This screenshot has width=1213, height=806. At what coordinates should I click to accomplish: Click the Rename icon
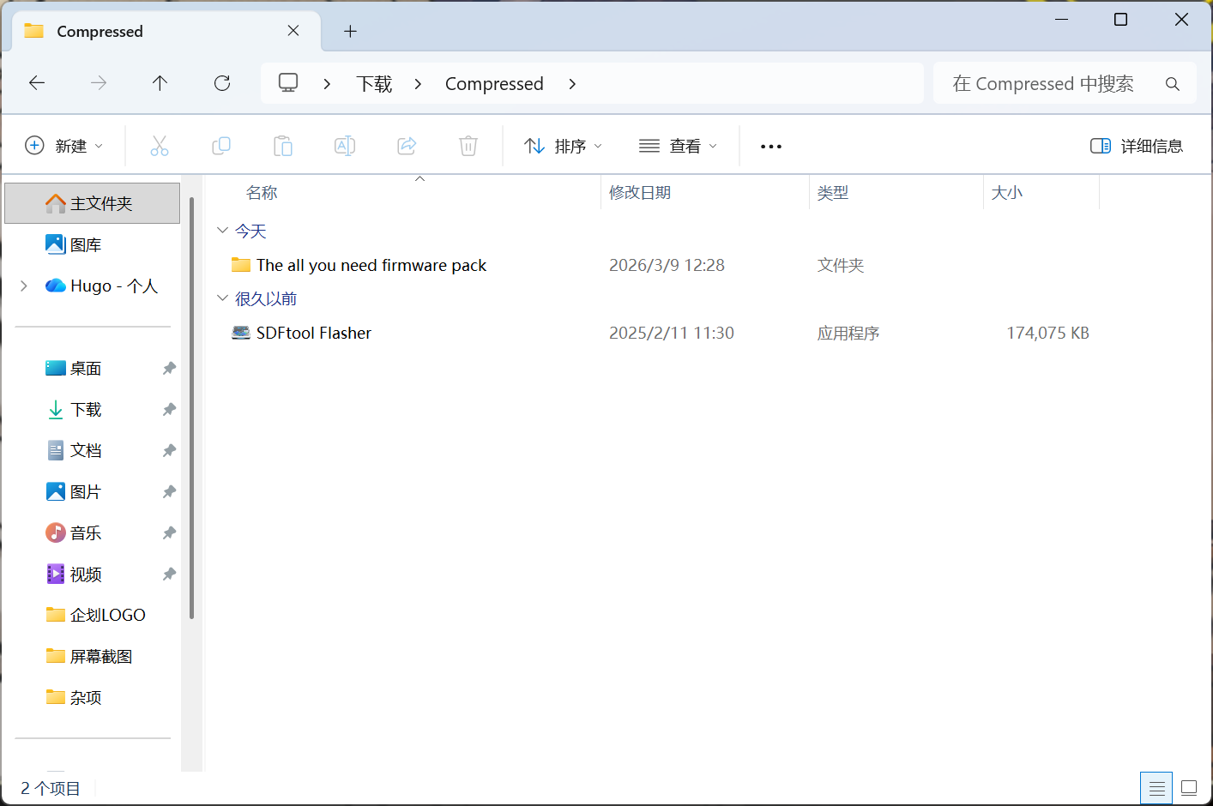tap(345, 146)
